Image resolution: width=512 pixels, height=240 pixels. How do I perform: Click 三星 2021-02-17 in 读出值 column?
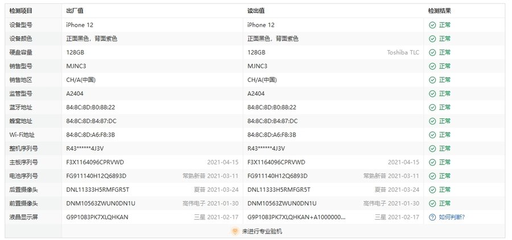point(397,217)
